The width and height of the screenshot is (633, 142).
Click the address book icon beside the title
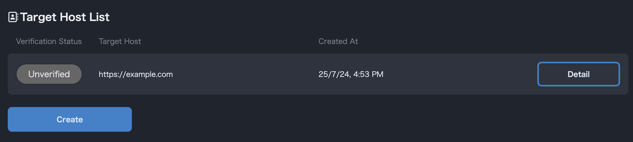pos(13,17)
